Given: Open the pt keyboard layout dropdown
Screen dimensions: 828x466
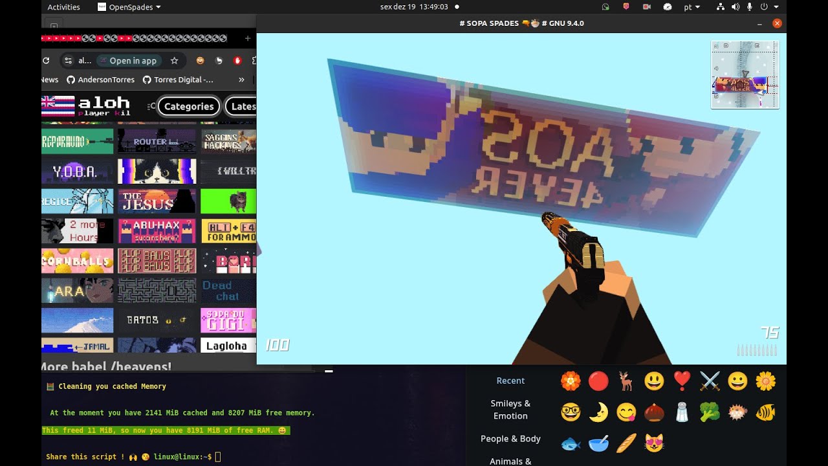Looking at the screenshot, I should tap(692, 7).
